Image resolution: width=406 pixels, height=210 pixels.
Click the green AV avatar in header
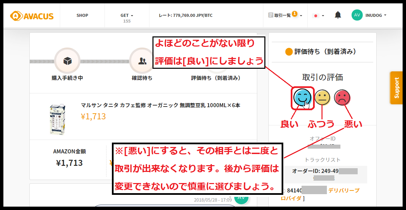357,15
